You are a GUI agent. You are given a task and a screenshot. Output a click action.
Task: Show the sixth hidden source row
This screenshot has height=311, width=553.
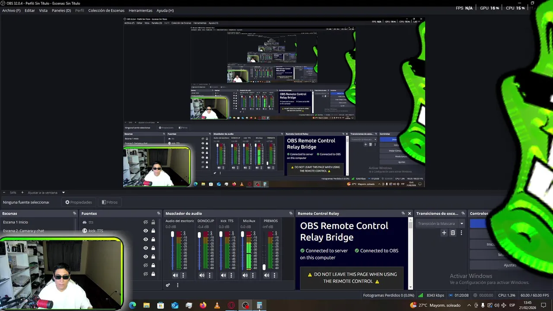146,265
